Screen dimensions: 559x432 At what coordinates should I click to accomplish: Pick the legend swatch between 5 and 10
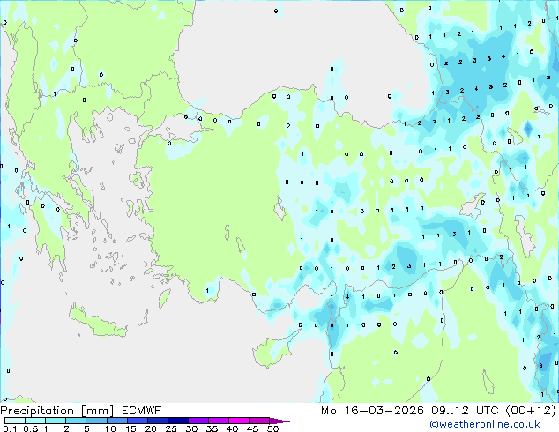tap(96, 421)
